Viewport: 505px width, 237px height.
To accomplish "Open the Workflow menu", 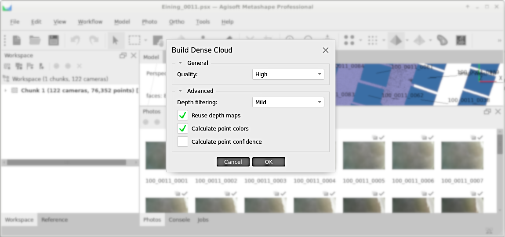I will point(90,22).
